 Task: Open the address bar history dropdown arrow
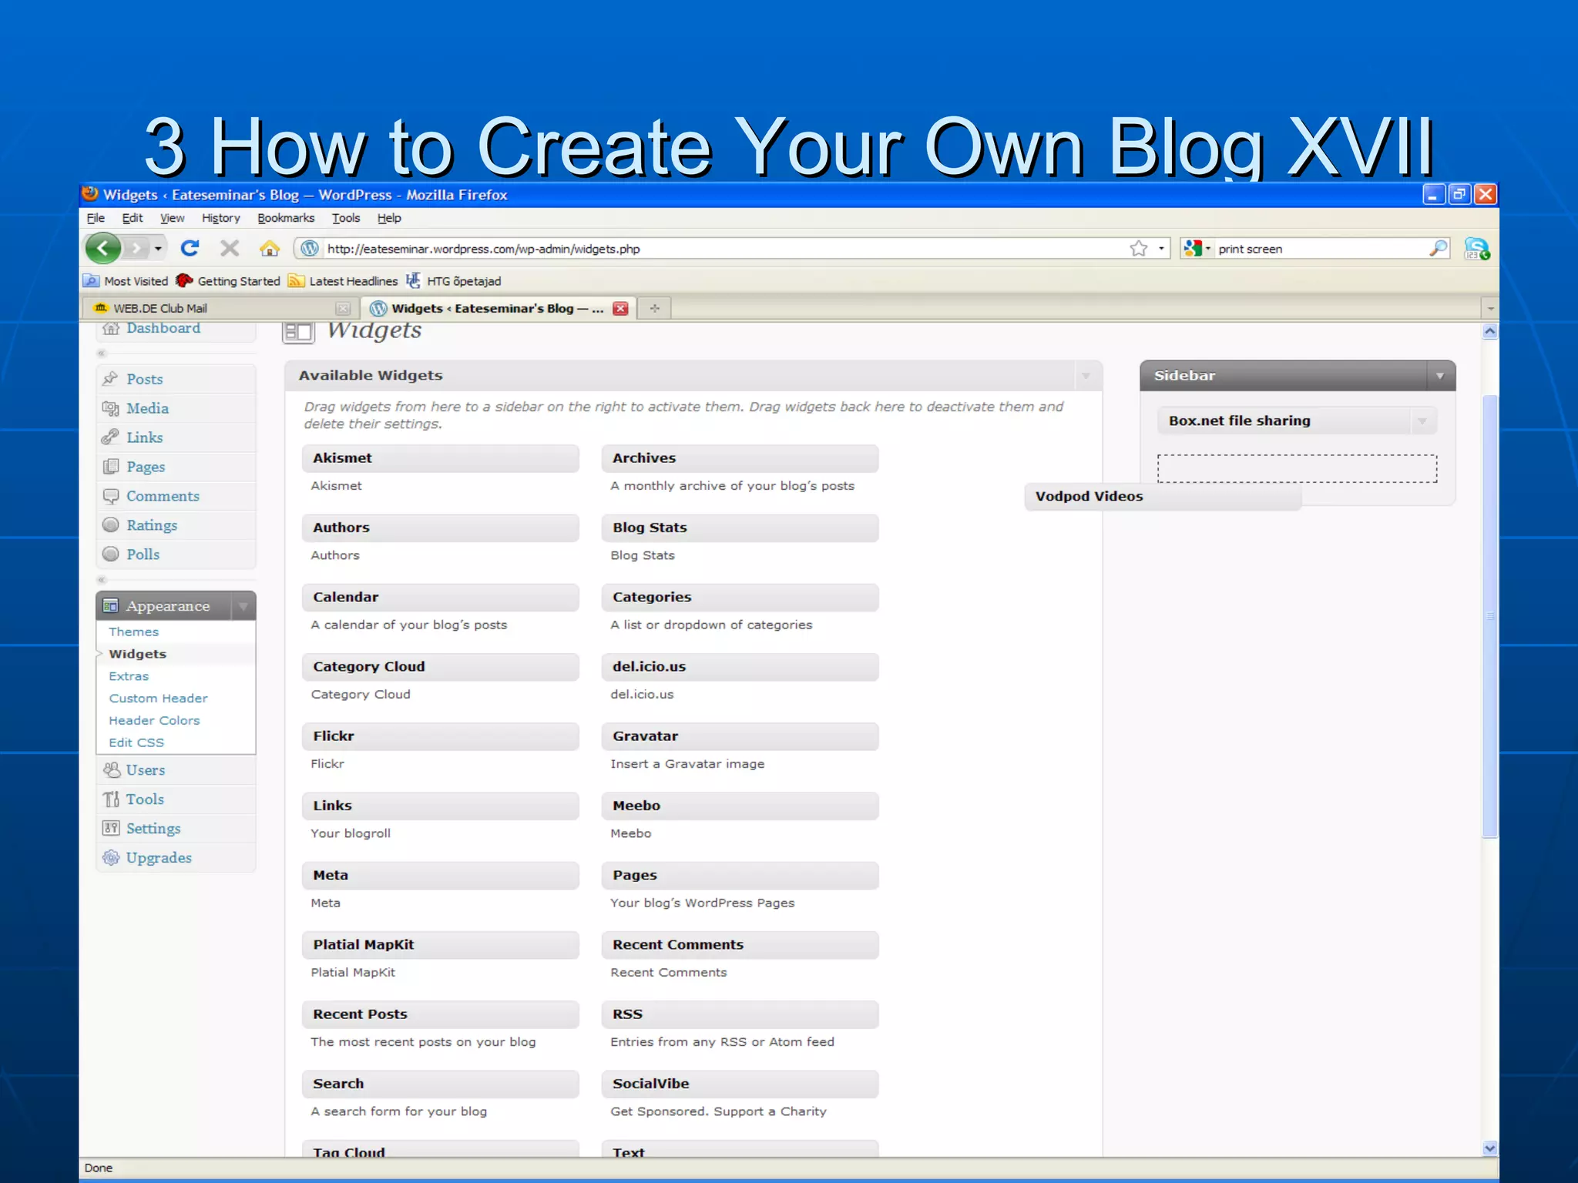1161,248
